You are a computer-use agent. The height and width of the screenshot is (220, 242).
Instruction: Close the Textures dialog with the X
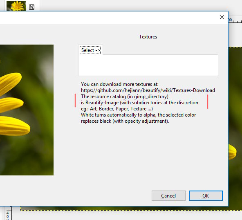222,17
